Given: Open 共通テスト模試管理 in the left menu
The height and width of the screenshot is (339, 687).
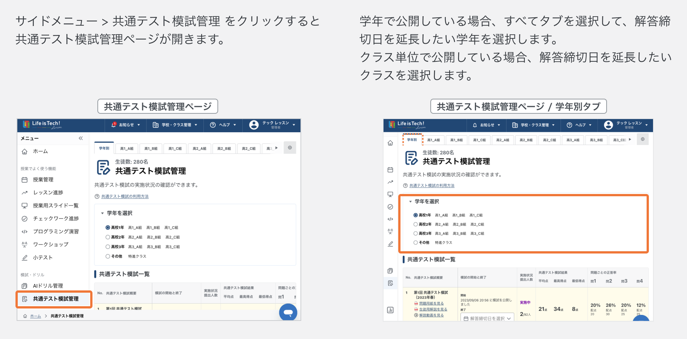Looking at the screenshot, I should pos(54,299).
